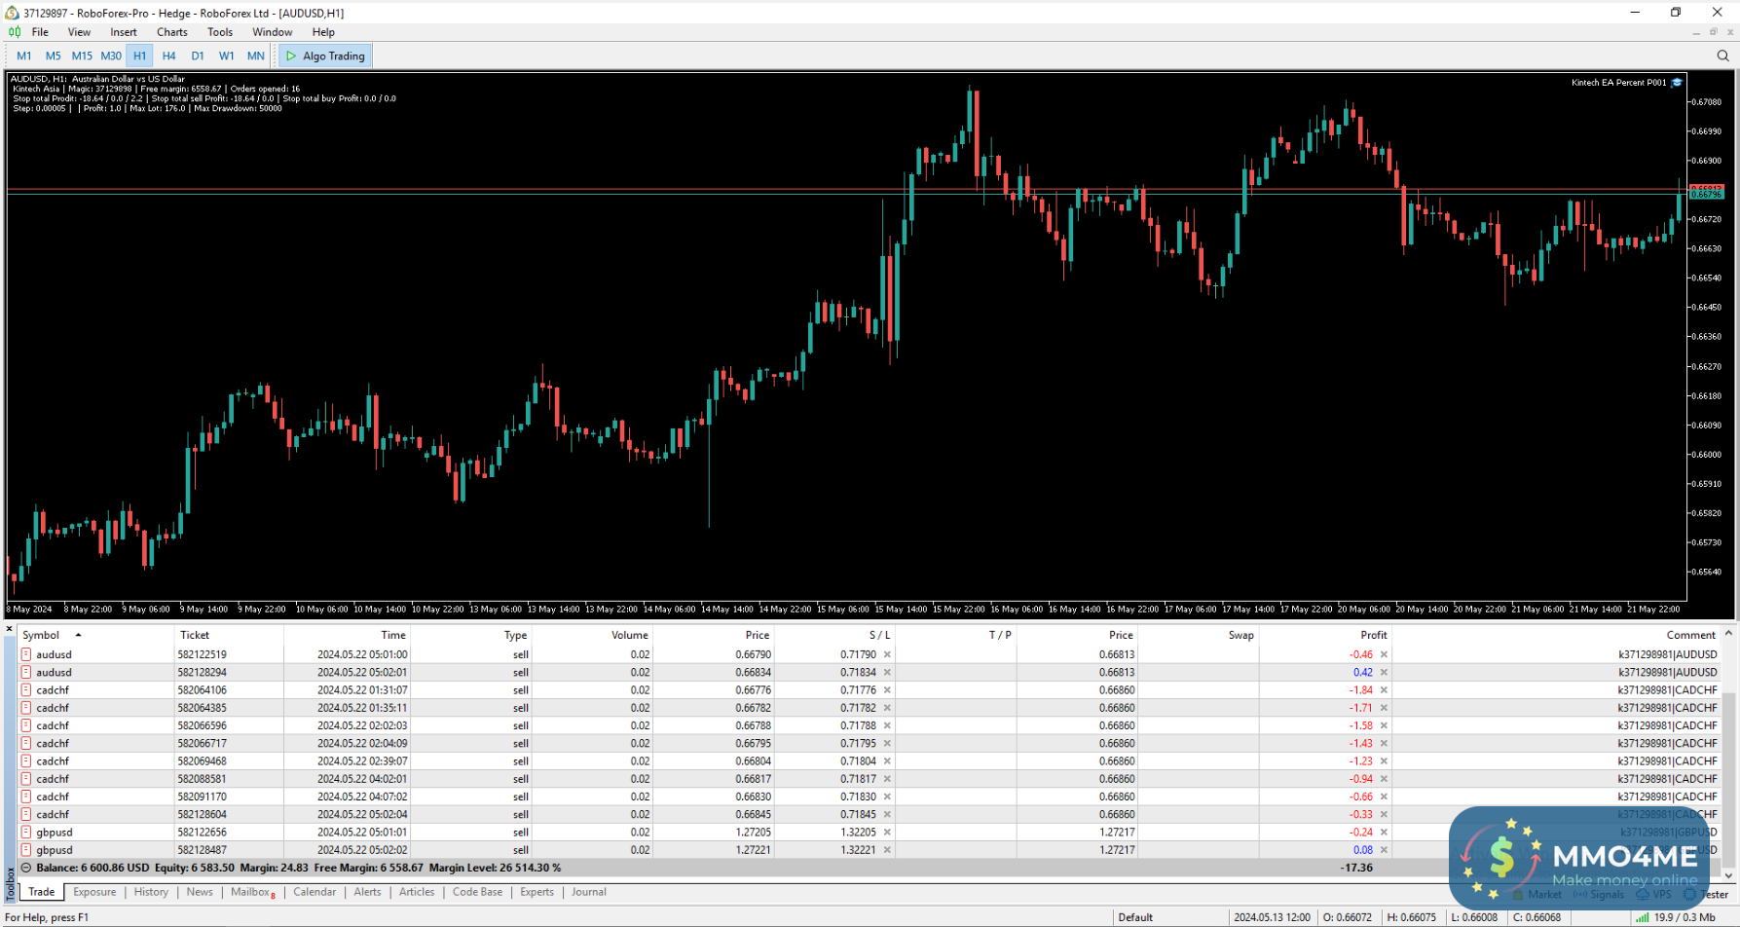Collapse the Balance summary row
The height and width of the screenshot is (927, 1740).
point(26,868)
